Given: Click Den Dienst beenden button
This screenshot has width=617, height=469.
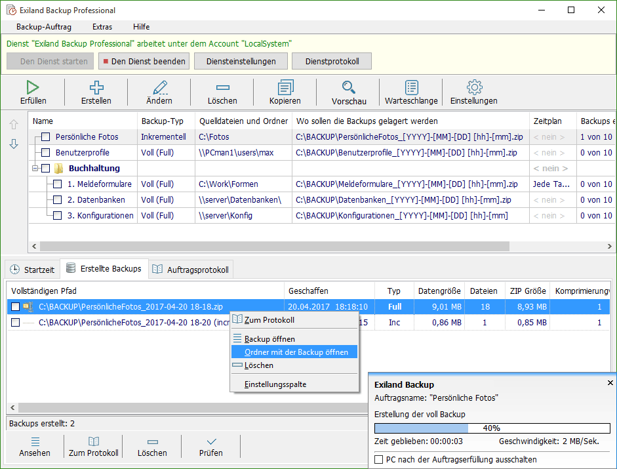Looking at the screenshot, I should [x=144, y=61].
